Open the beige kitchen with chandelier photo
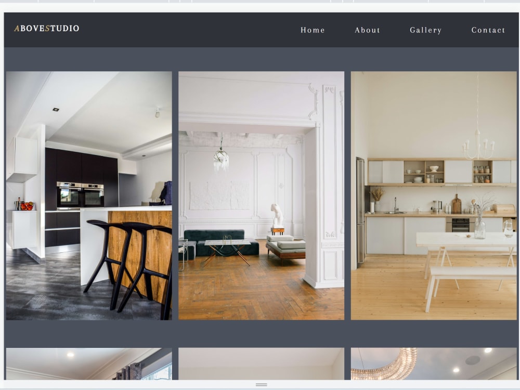Viewport: 520px width, 390px height. tap(434, 196)
